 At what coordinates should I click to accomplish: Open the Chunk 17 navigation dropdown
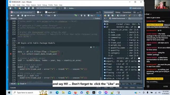pos(22,84)
